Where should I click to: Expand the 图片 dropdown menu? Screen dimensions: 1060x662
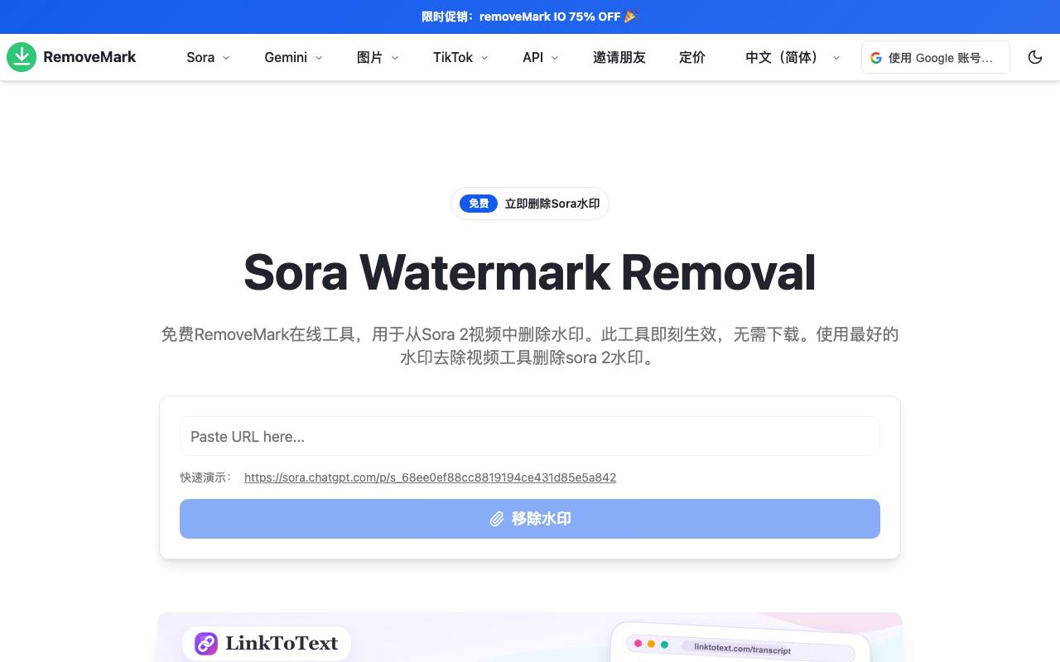[378, 57]
